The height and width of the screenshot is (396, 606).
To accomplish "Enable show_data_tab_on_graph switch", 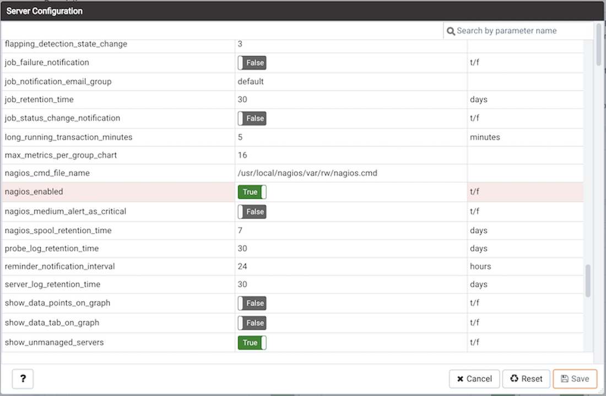I will tap(252, 323).
